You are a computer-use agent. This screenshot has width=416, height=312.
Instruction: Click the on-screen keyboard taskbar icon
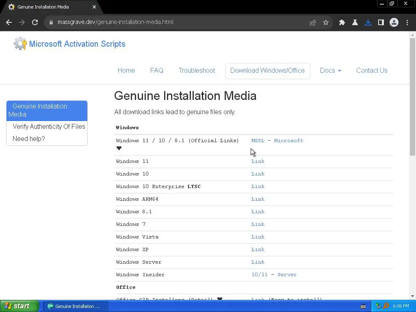coord(363,306)
